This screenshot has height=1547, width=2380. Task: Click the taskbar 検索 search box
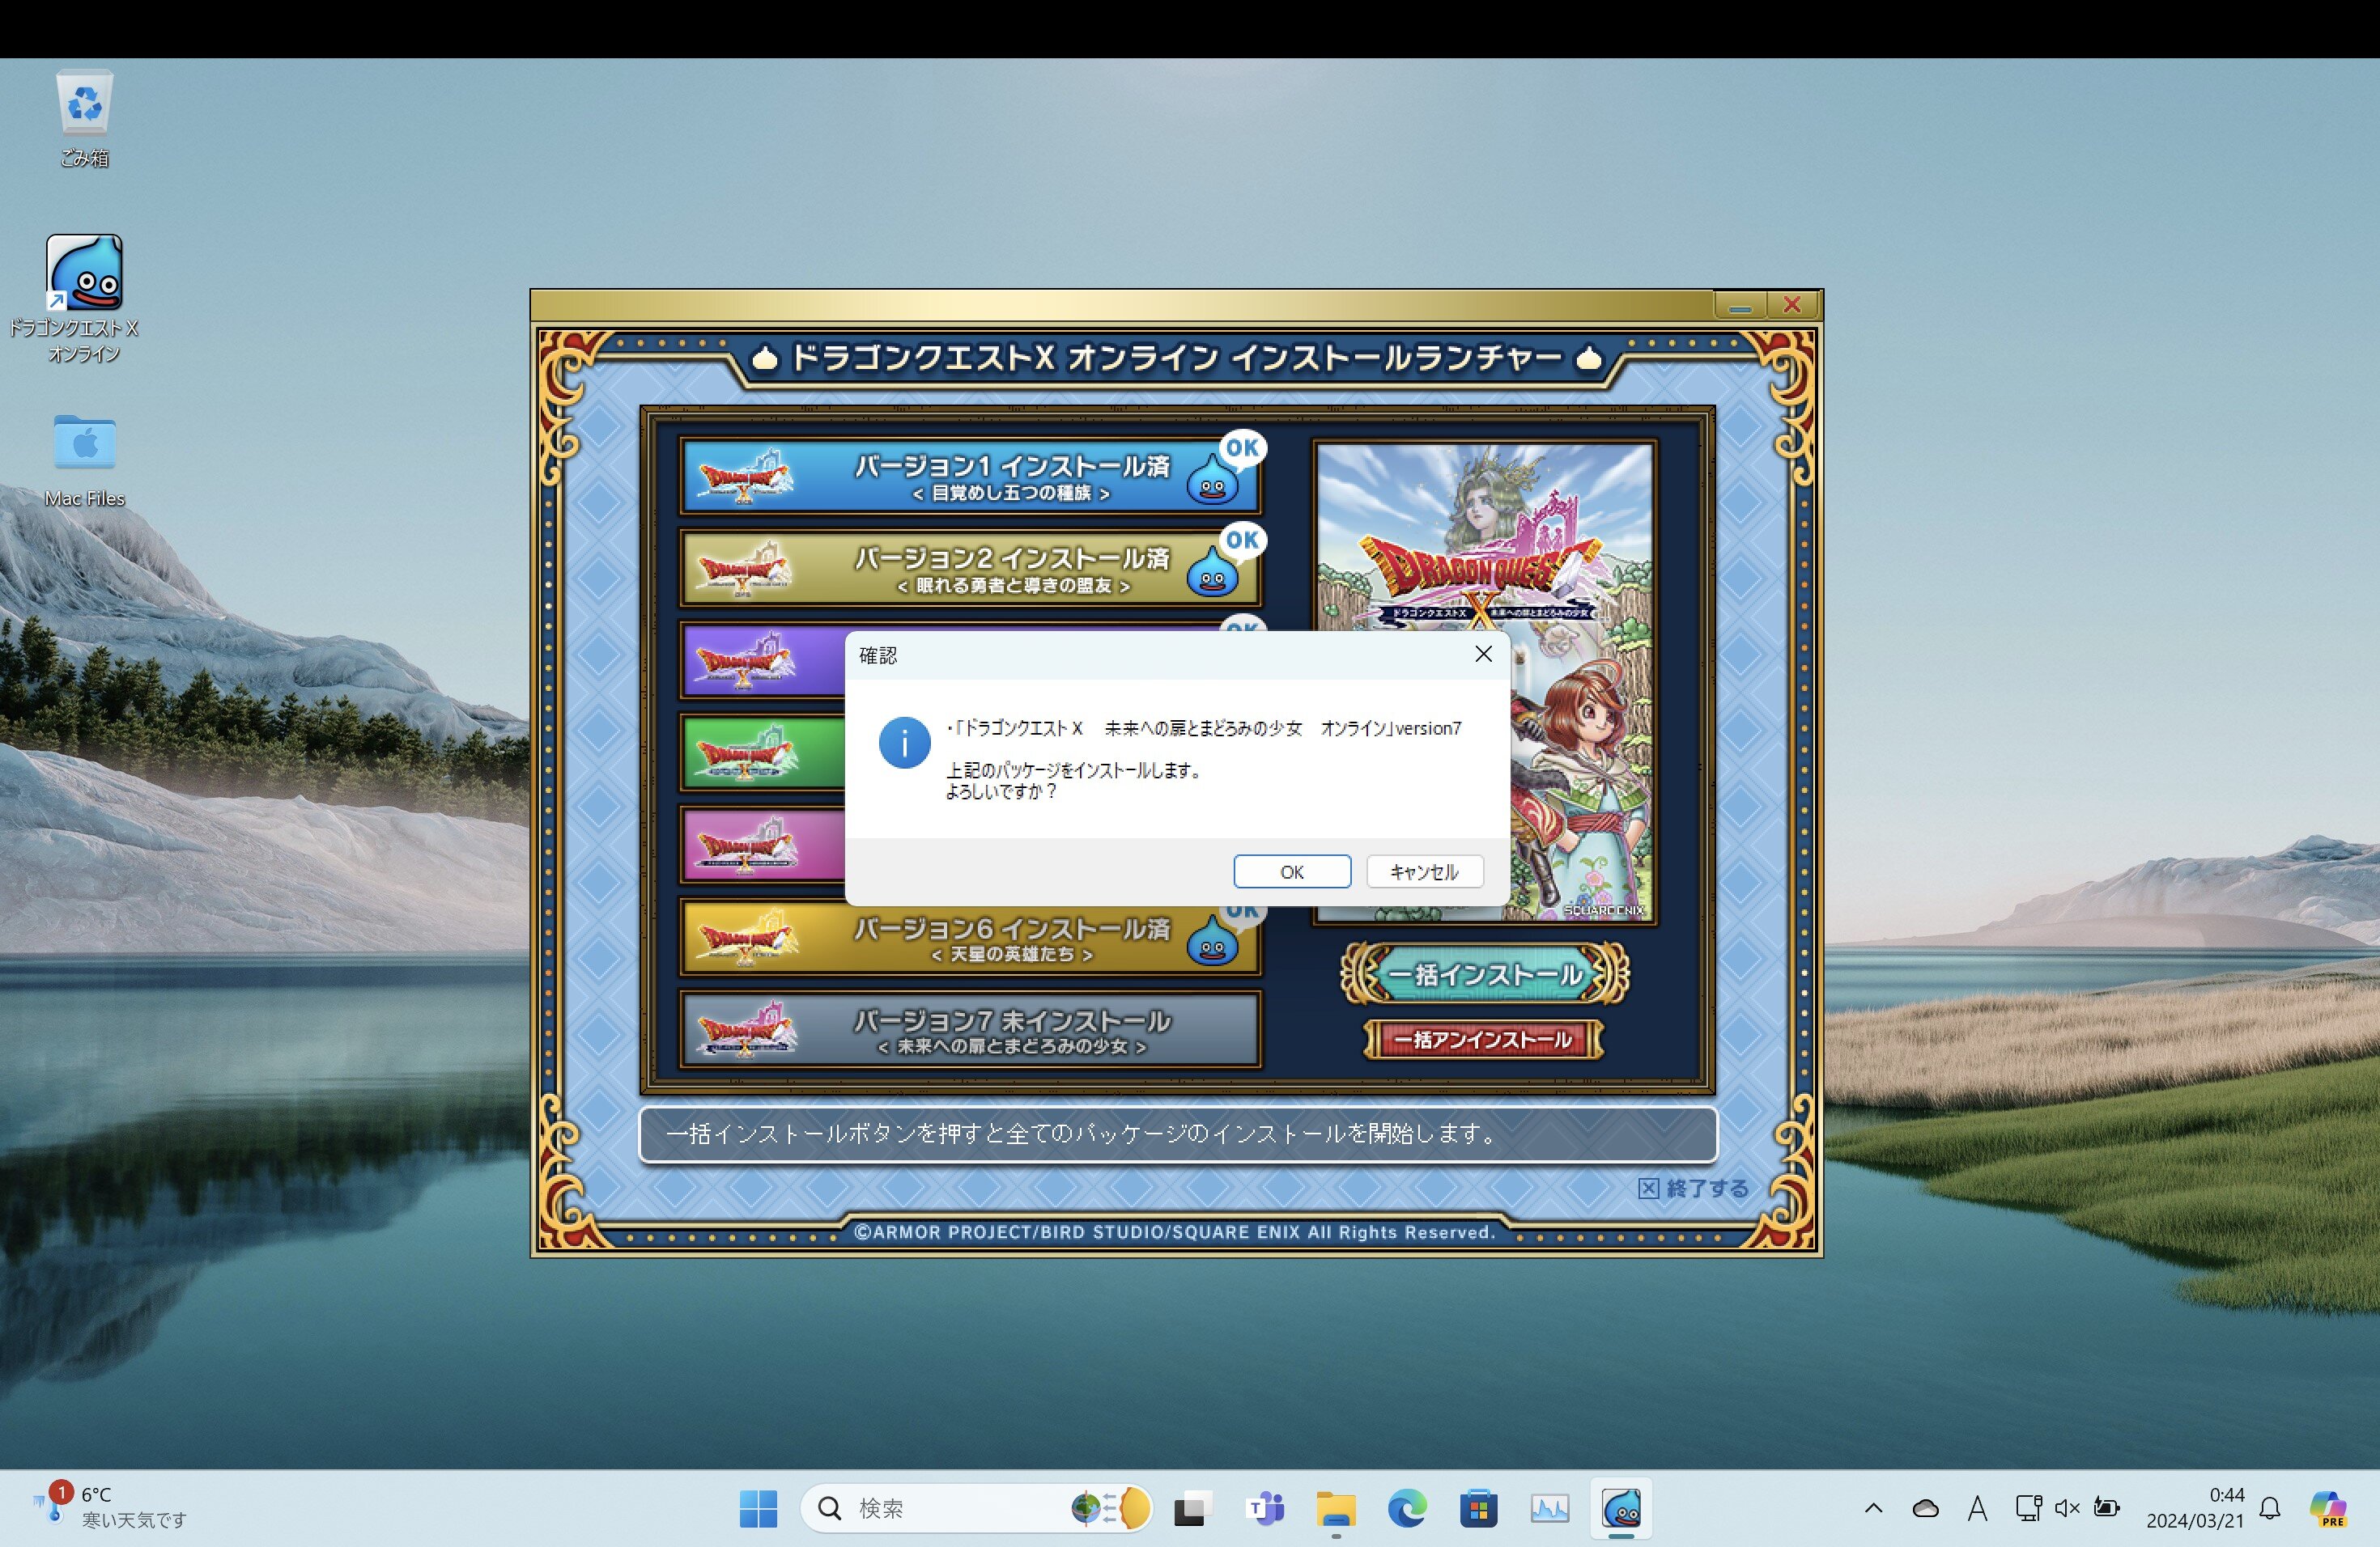point(976,1508)
